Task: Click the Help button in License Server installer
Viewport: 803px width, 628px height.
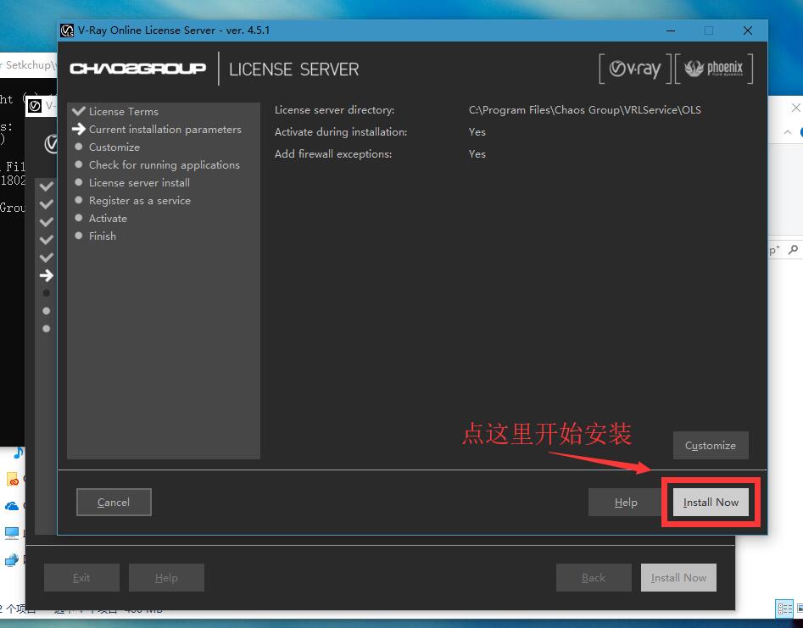Action: click(x=625, y=502)
